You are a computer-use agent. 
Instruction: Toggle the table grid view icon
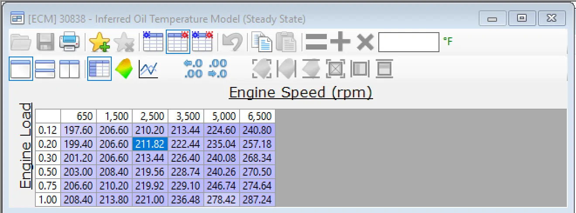pos(99,69)
